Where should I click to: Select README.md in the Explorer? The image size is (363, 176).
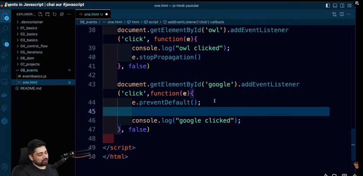click(x=30, y=88)
